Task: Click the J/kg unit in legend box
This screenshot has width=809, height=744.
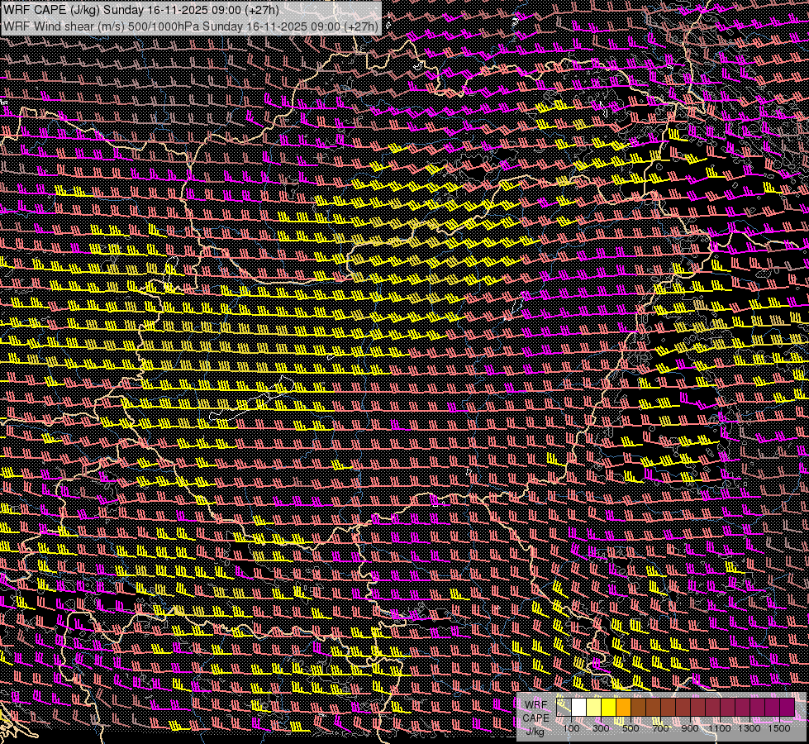Action: [535, 732]
